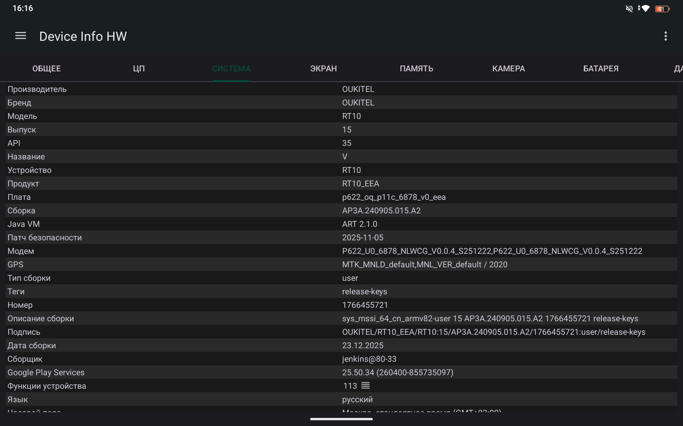Open the hamburger navigation menu
This screenshot has width=683, height=426.
pos(21,36)
